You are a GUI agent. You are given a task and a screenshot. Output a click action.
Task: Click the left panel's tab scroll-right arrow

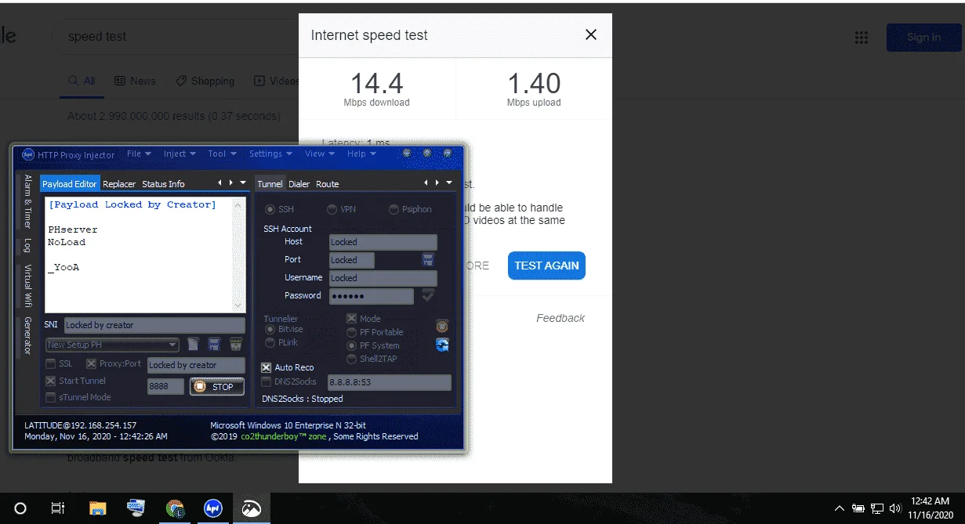point(230,182)
